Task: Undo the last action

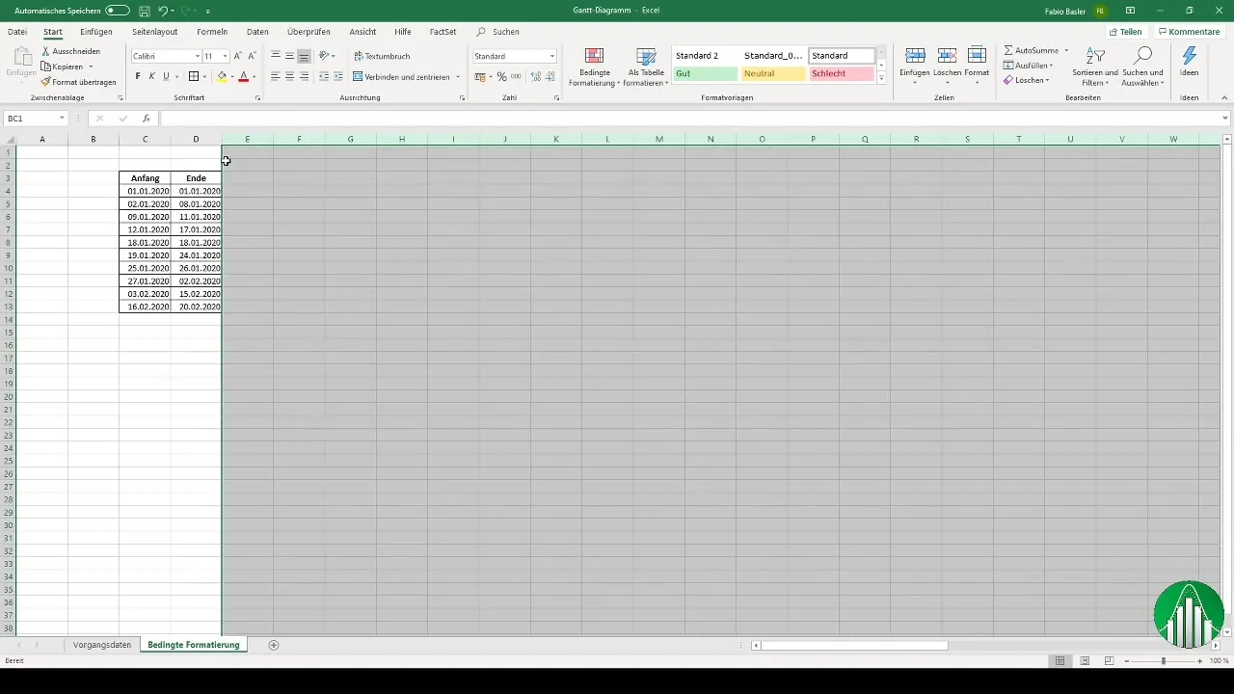Action: pyautogui.click(x=163, y=10)
